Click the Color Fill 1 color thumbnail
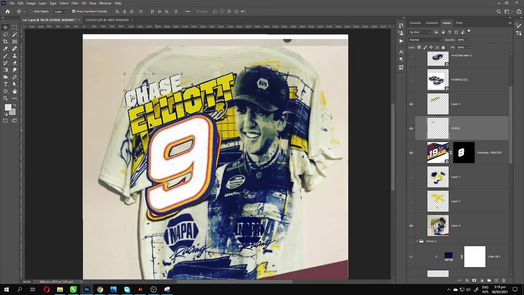The image size is (524, 295). (449, 257)
